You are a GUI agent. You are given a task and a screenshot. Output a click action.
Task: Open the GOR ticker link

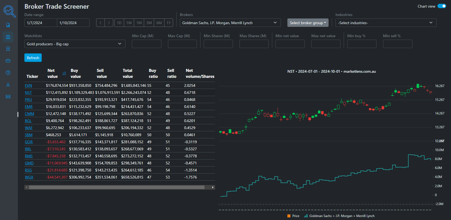point(29,142)
